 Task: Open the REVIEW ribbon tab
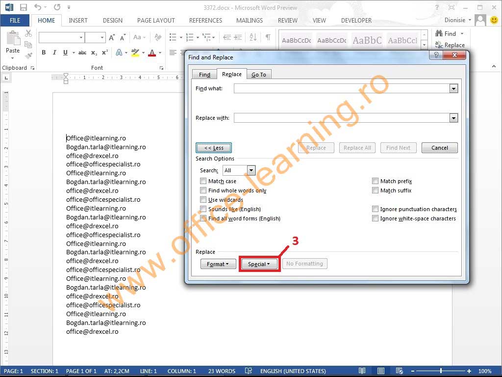287,21
